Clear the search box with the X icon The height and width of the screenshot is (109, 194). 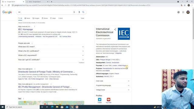[74, 12]
